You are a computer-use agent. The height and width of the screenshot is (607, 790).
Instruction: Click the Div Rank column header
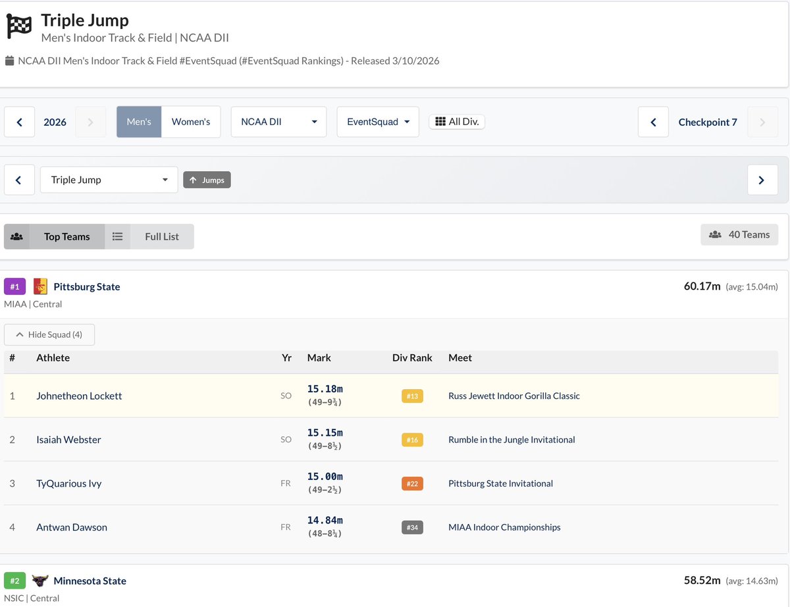[x=412, y=357]
